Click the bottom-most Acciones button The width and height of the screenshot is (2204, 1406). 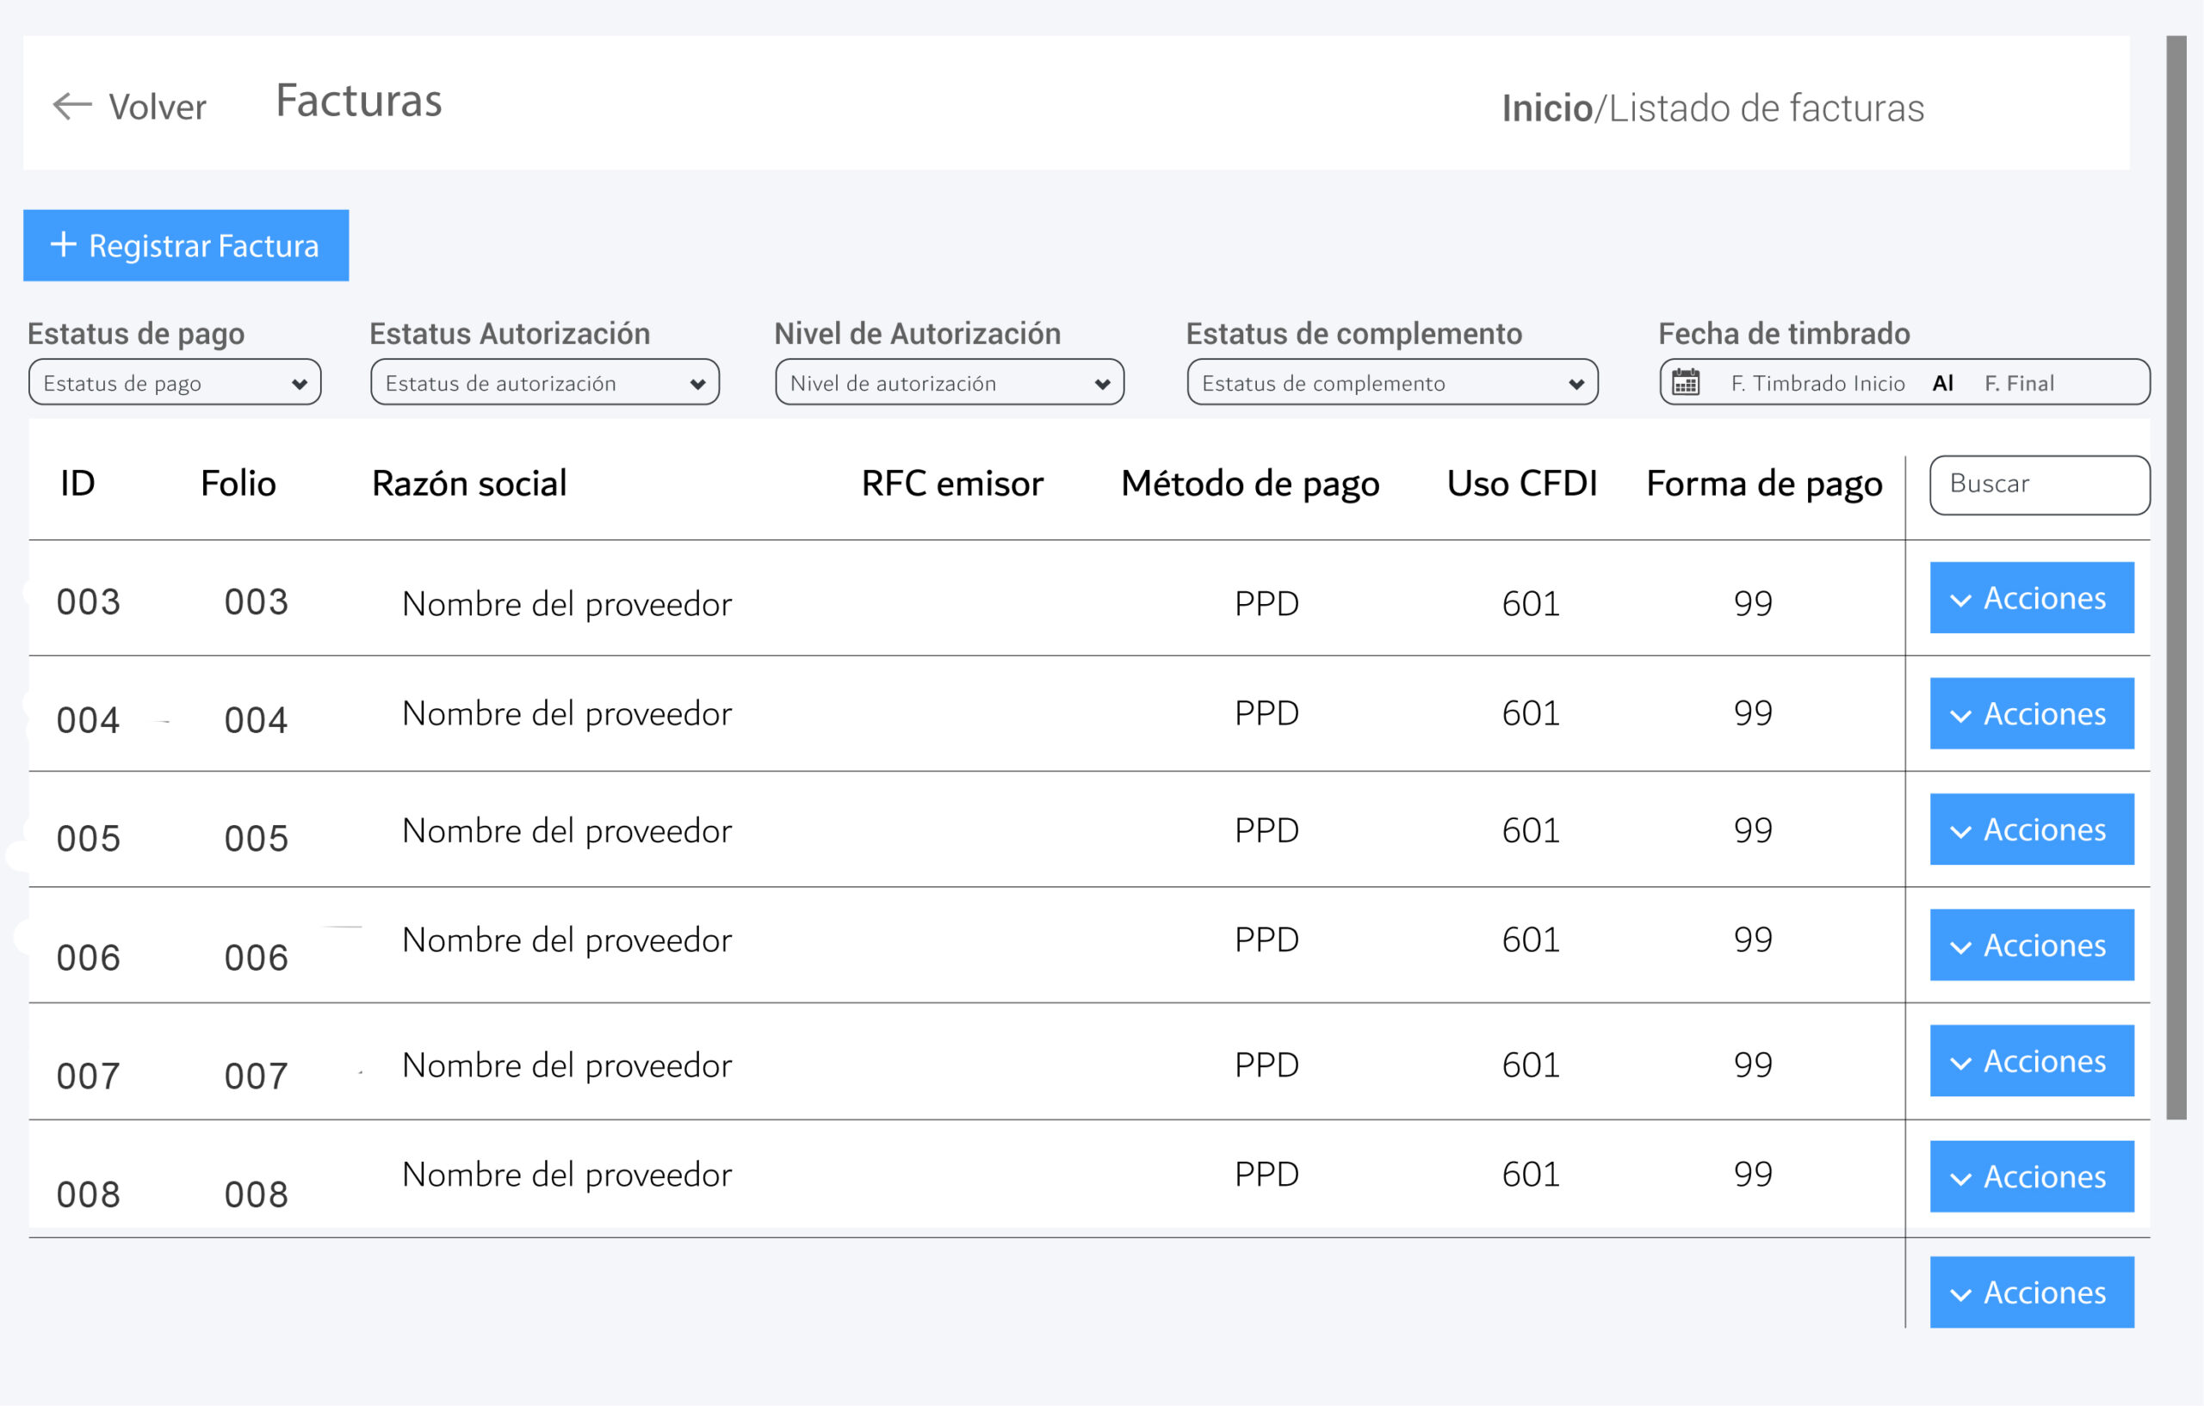(2031, 1292)
